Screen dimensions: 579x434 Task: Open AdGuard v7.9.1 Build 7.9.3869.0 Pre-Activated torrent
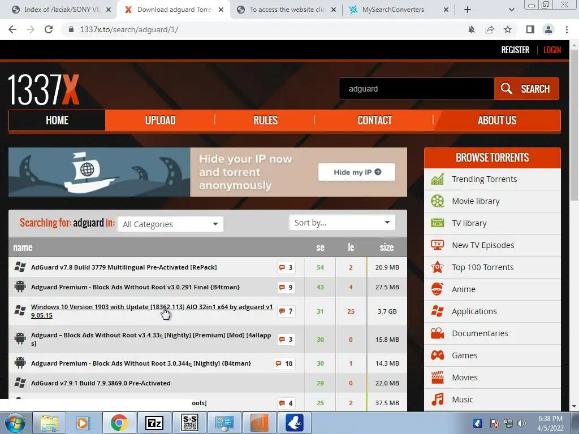[101, 384]
